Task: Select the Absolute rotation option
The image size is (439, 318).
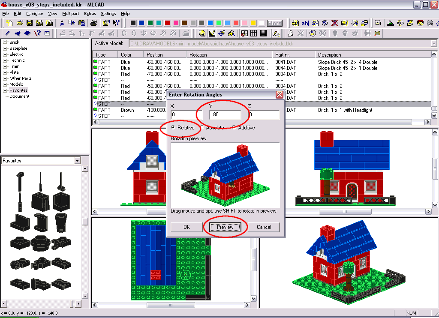Action: click(x=212, y=128)
